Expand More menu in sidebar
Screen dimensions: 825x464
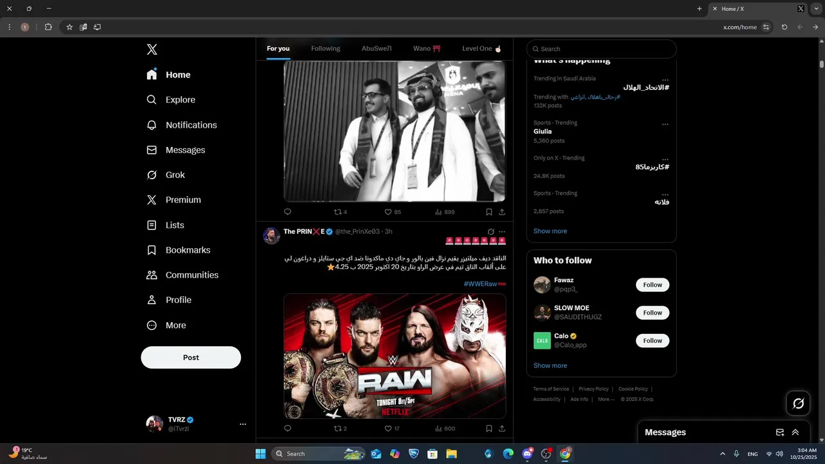tap(166, 325)
